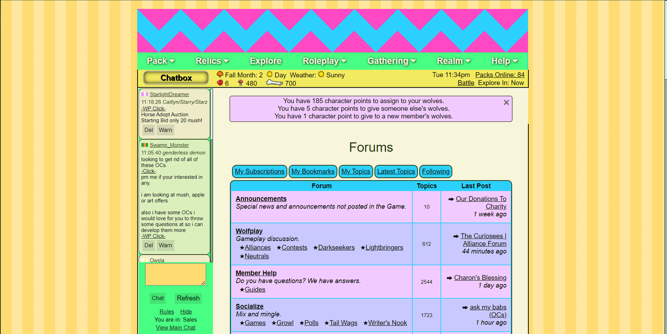This screenshot has height=334, width=667.
Task: Open the Writer's Nook subforum
Action: pyautogui.click(x=388, y=323)
